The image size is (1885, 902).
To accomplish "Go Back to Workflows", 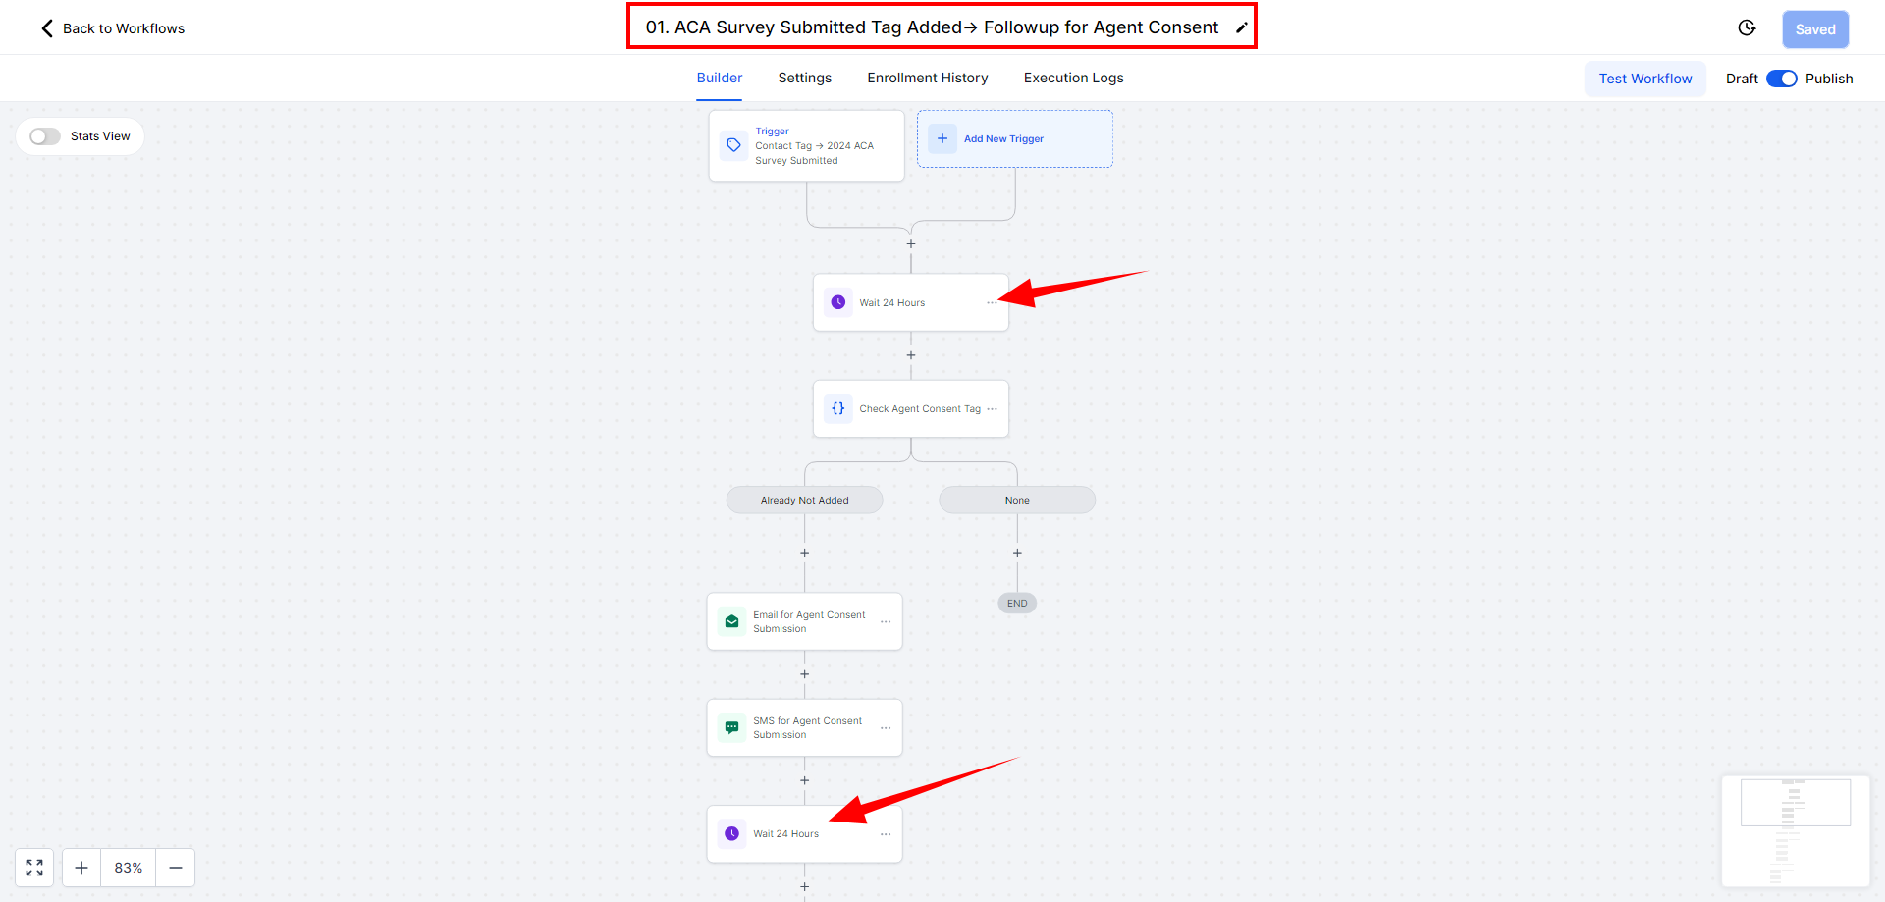I will click(113, 28).
